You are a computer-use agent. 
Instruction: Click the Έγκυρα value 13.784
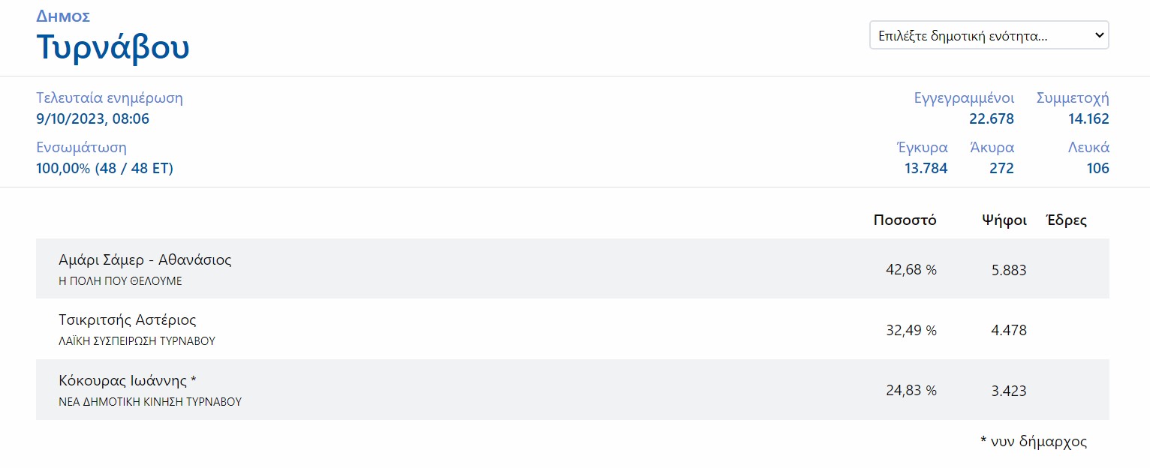pyautogui.click(x=926, y=168)
